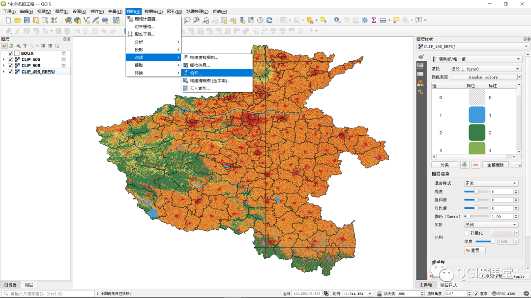Image resolution: width=531 pixels, height=298 pixels.
Task: Click the lock scale icon in the status bar
Action: [x=379, y=294]
